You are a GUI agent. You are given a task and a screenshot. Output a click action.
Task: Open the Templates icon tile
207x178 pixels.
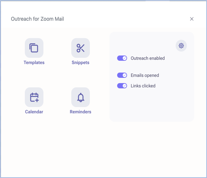click(x=34, y=48)
